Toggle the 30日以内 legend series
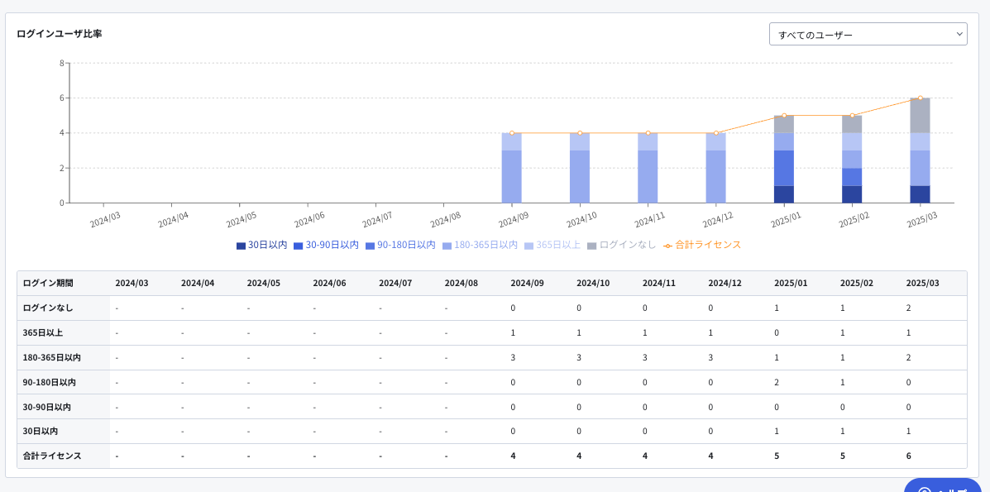The image size is (990, 492). pos(262,245)
